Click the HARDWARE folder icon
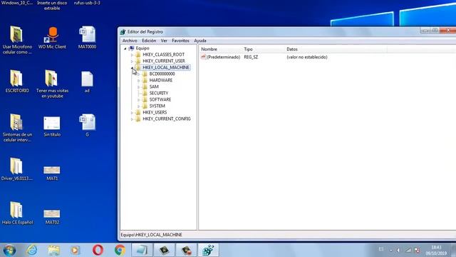This screenshot has height=257, width=456. (145, 80)
